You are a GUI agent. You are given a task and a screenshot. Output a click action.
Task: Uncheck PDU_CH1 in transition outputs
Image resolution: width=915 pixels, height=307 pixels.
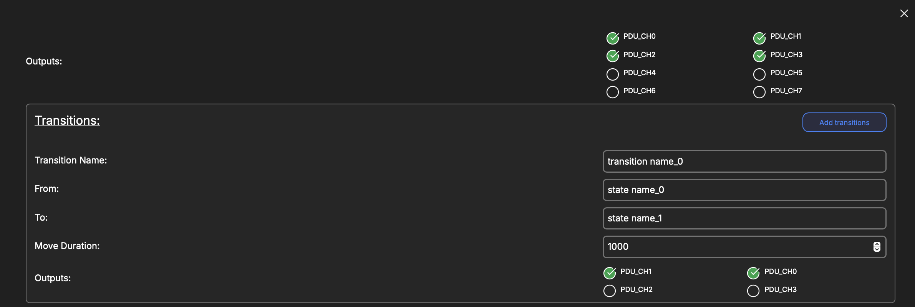tap(610, 273)
